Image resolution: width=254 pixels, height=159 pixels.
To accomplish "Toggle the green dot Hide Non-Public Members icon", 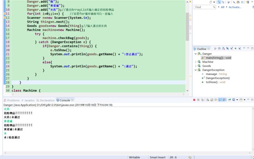I will [236, 48].
